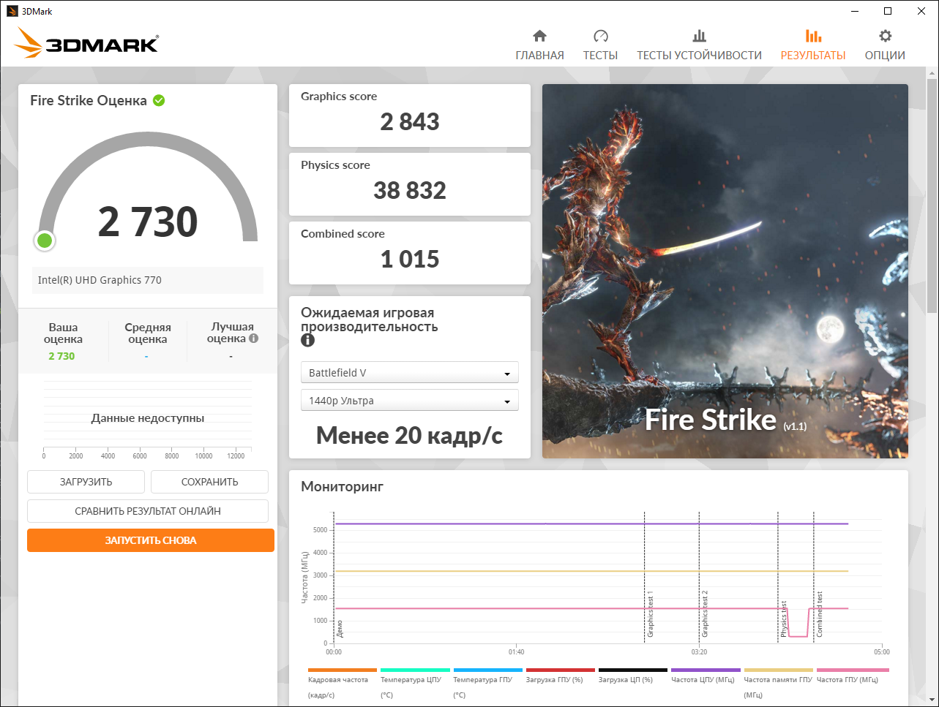Click the green dot on the score gauge
Screen dimensions: 939x707
coord(45,240)
